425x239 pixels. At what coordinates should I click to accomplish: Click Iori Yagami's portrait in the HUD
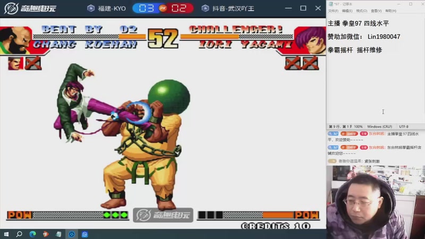(310, 40)
